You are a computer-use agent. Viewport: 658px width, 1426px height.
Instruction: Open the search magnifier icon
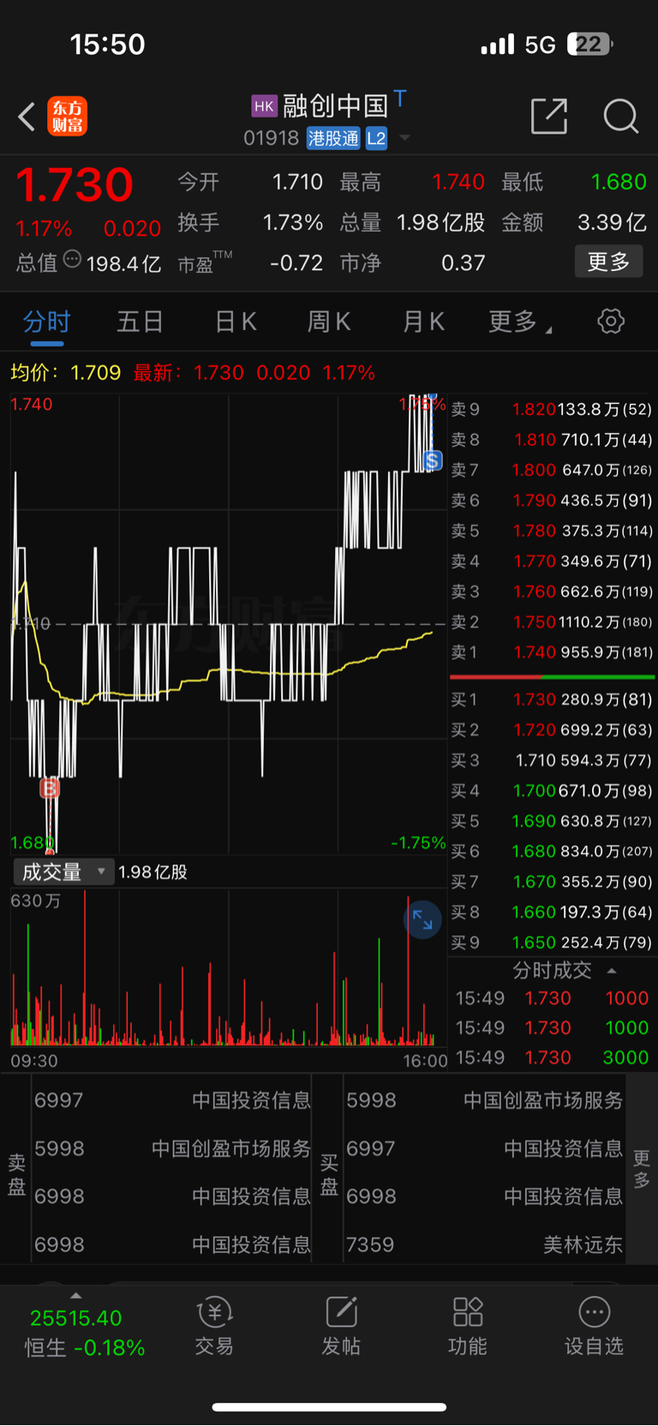click(620, 116)
